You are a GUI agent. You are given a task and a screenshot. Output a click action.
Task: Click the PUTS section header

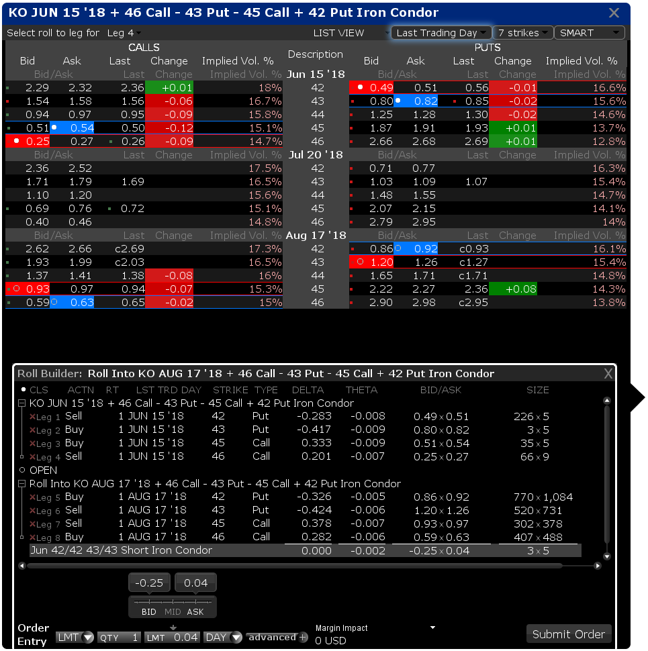(488, 48)
